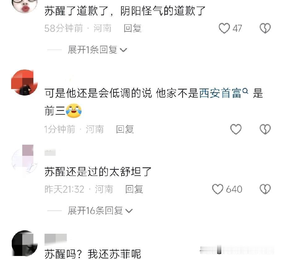Image resolution: width=281 pixels, height=260 pixels.
Task: Expand 展开1条回复 replies
Action: pos(98,50)
